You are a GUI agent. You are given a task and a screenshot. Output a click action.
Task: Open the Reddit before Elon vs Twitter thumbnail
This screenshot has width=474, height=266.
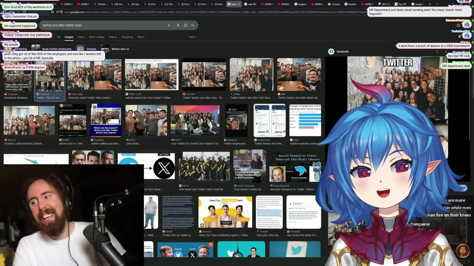[x=73, y=120]
